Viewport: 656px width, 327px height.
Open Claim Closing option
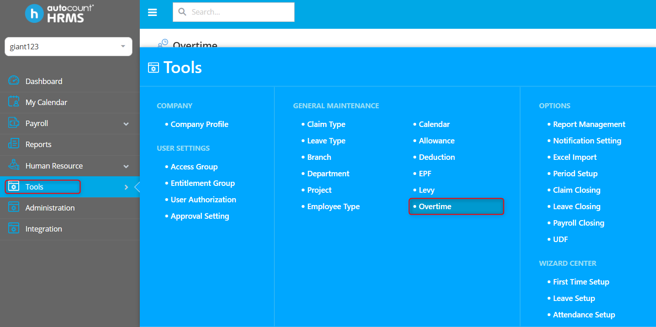(577, 190)
